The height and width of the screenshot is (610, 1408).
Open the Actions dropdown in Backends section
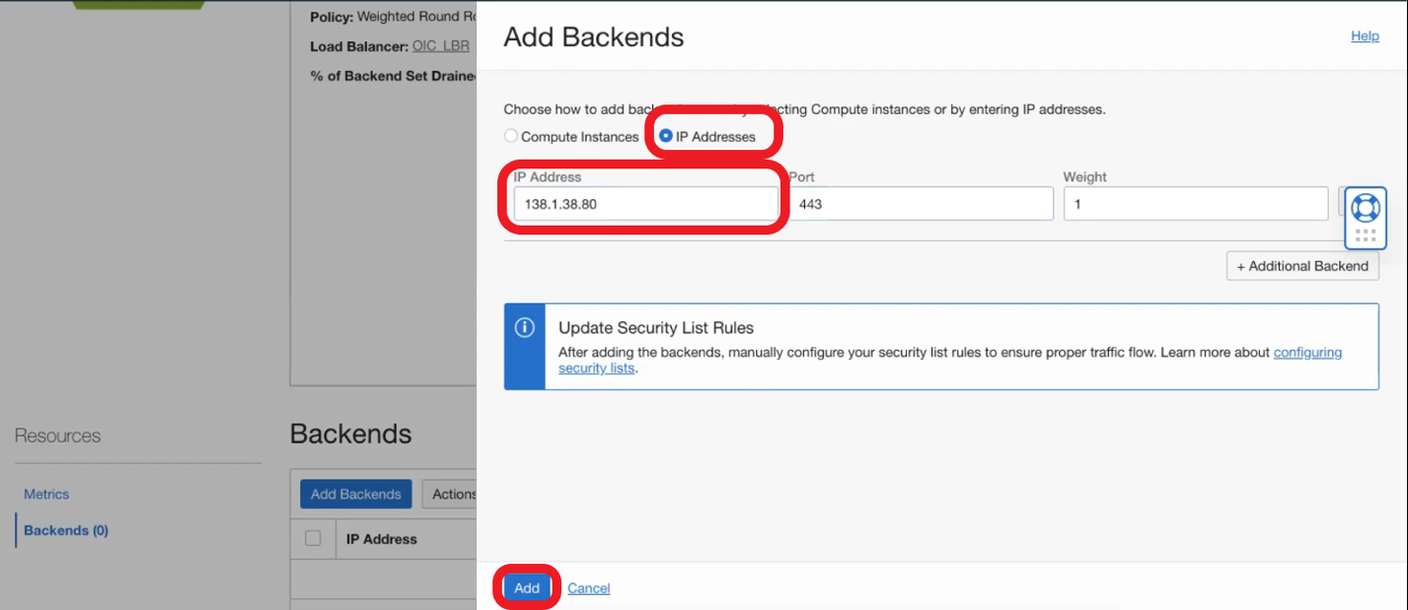tap(452, 494)
